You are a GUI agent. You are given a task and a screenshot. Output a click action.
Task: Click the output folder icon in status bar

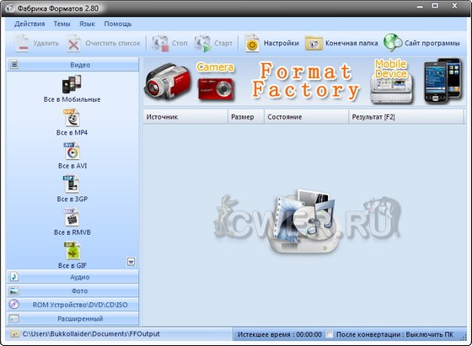pos(14,334)
